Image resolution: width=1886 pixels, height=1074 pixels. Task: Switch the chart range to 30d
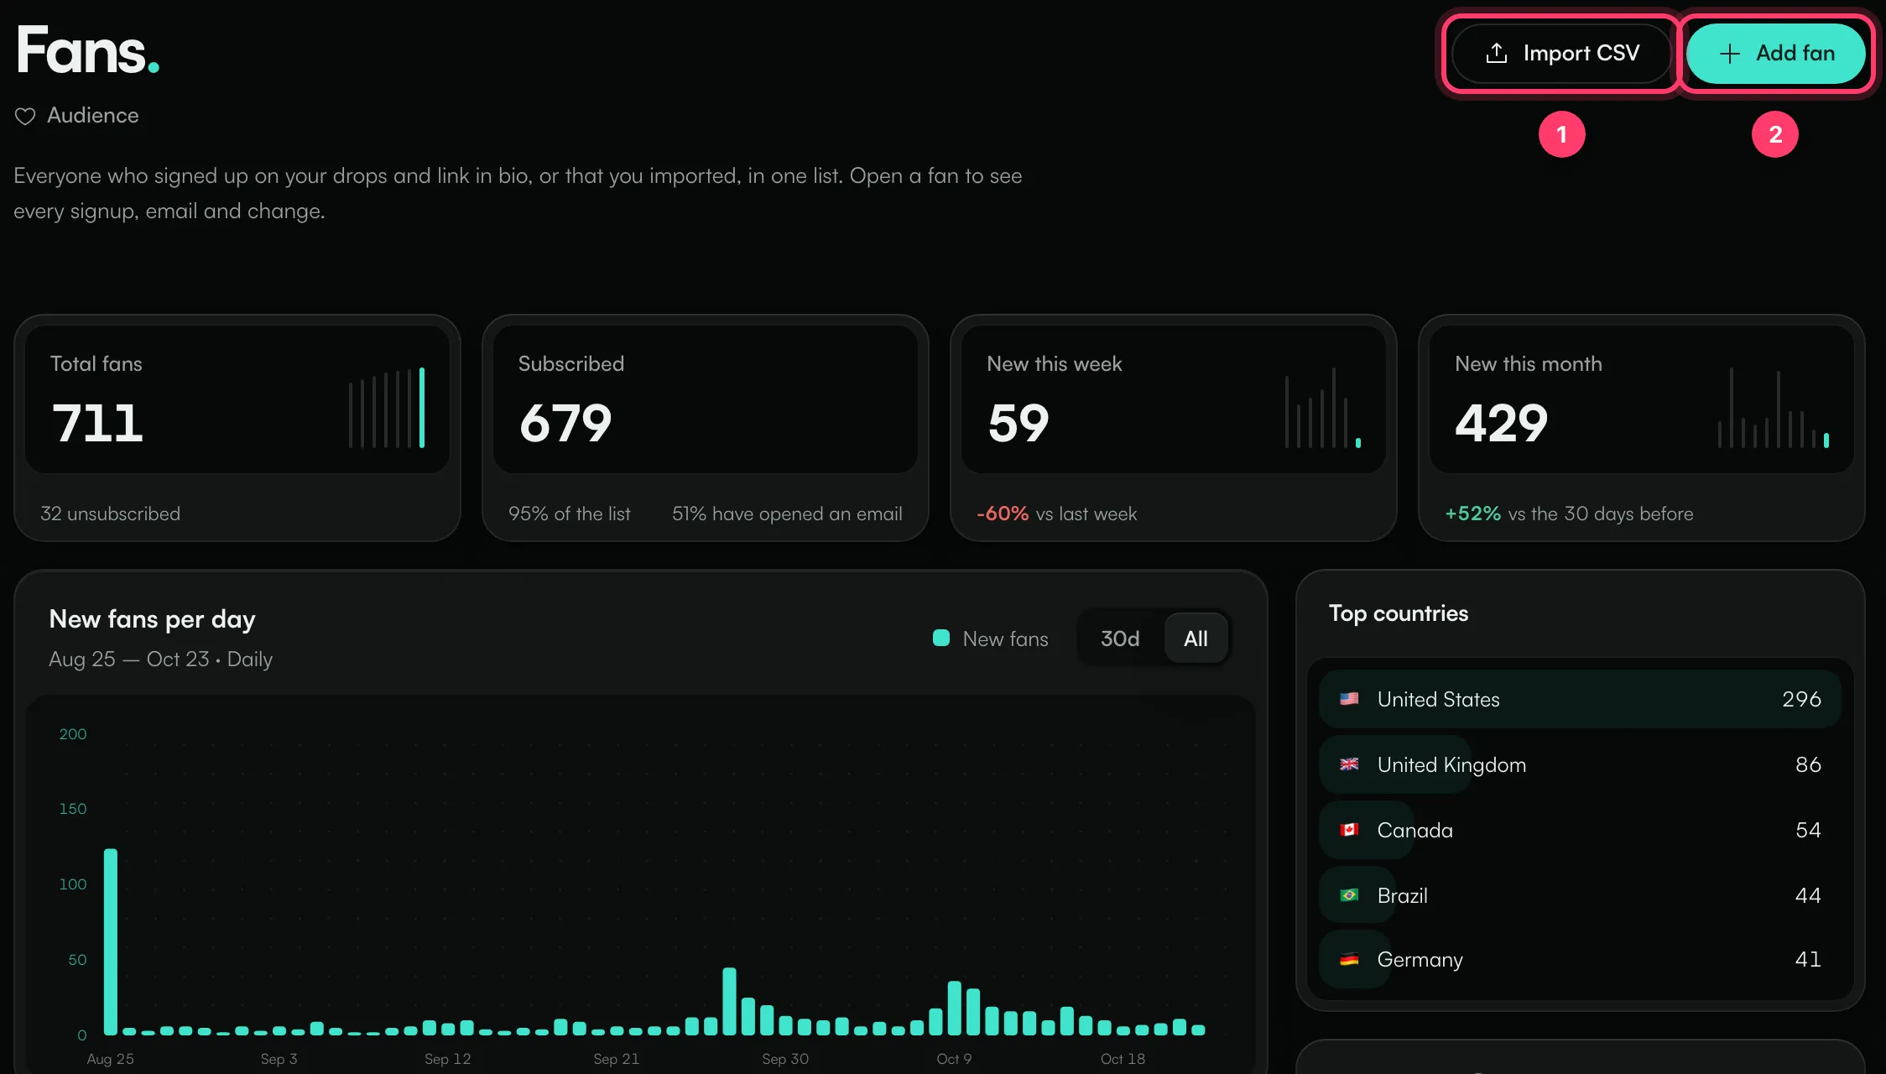1120,639
